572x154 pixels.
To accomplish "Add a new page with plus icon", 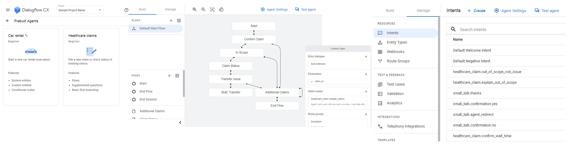I will (169, 75).
